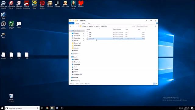The height and width of the screenshot is (110, 195).
Task: Open recent locations dropdown arrow
Action: pyautogui.click(x=76, y=26)
